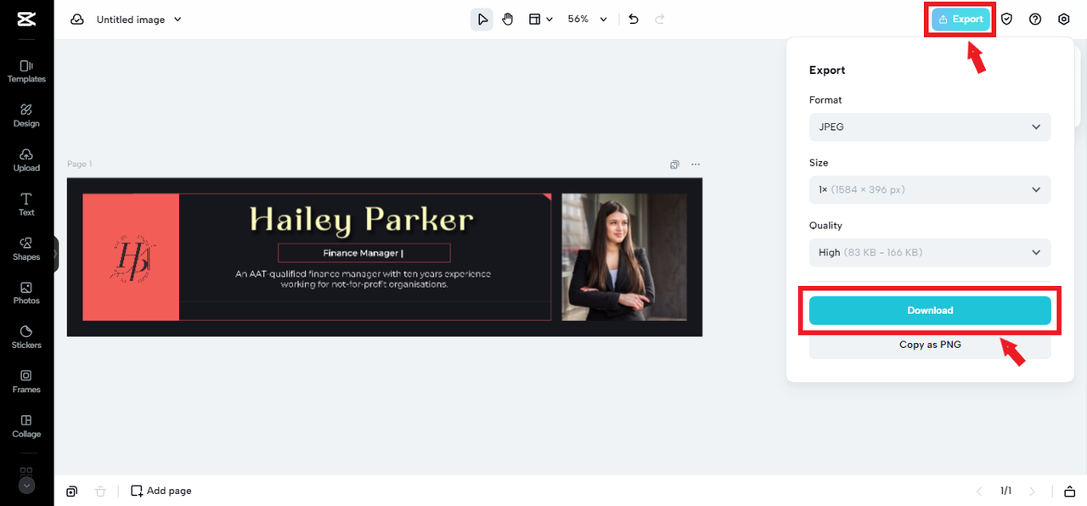
Task: Open the Templates panel
Action: pos(26,71)
